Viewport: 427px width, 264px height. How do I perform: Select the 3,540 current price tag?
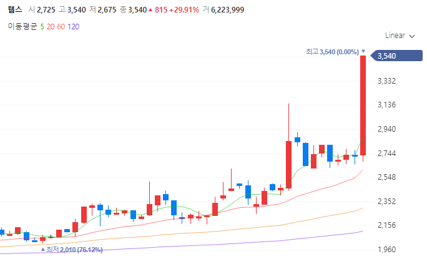[397, 56]
